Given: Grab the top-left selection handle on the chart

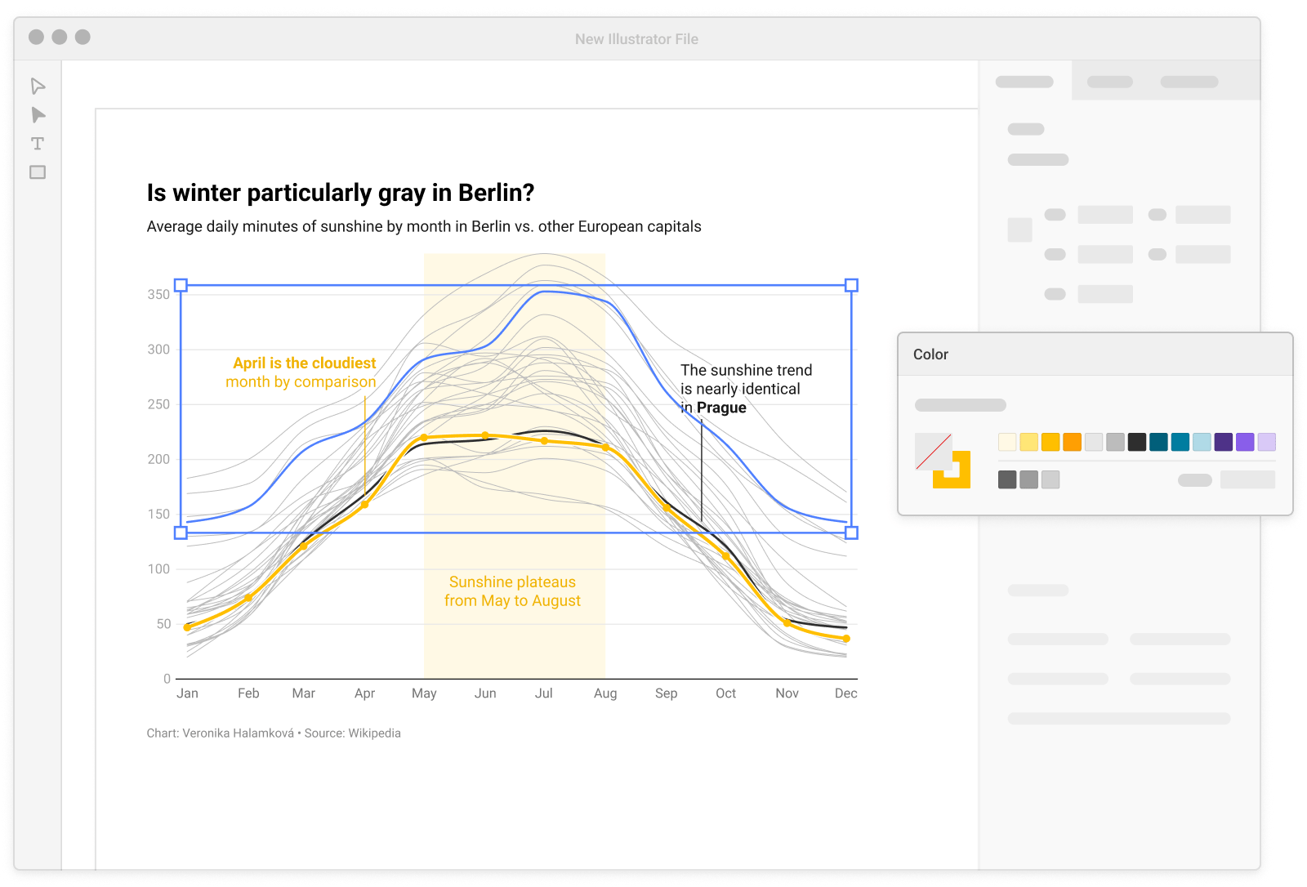Looking at the screenshot, I should point(181,285).
